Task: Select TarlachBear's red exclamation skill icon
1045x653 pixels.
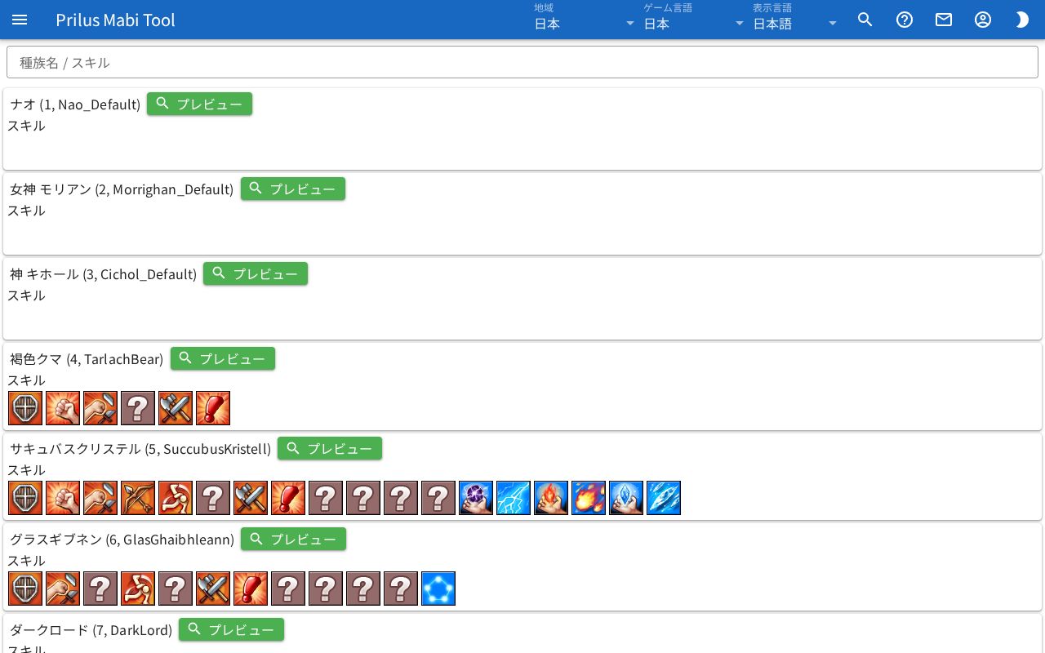Action: [213, 408]
